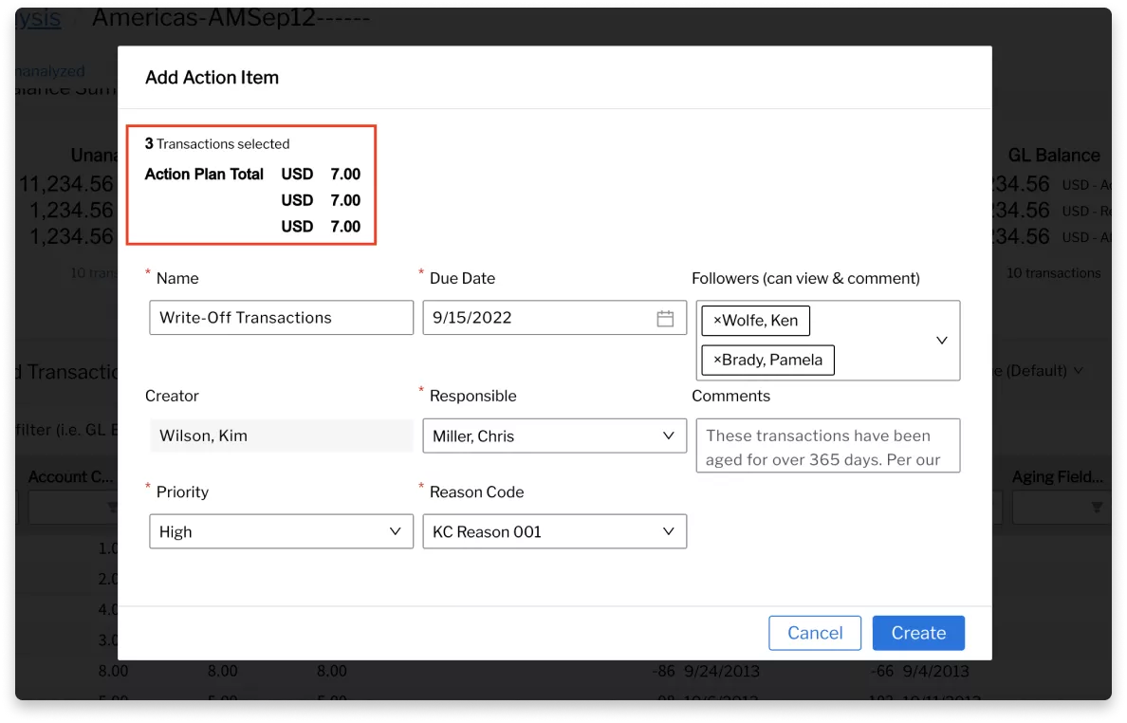Remove follower Brady, Pamela with the x
The image size is (1127, 723).
click(716, 360)
